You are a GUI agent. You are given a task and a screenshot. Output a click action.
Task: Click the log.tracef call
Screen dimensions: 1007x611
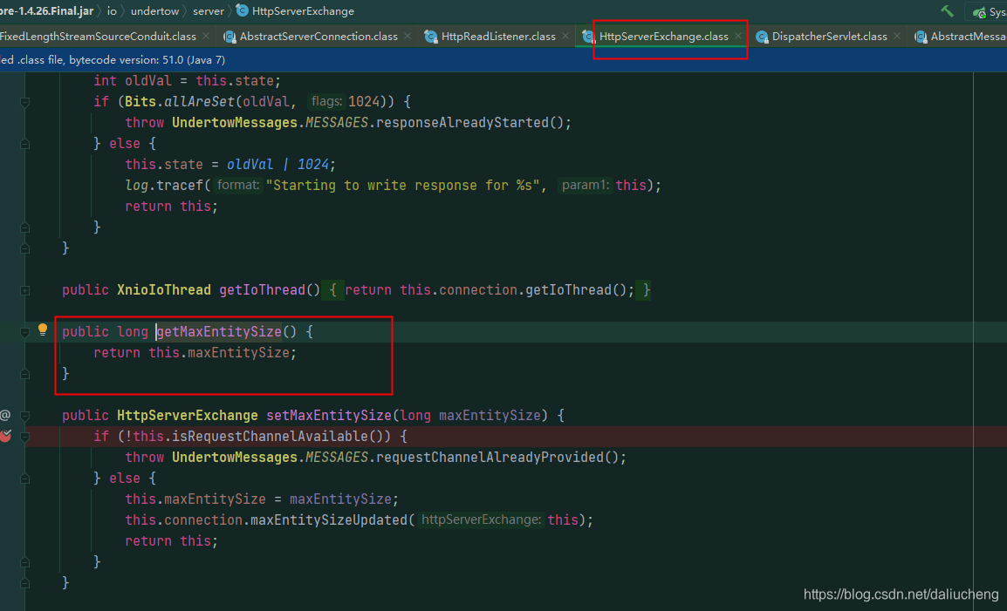click(164, 185)
